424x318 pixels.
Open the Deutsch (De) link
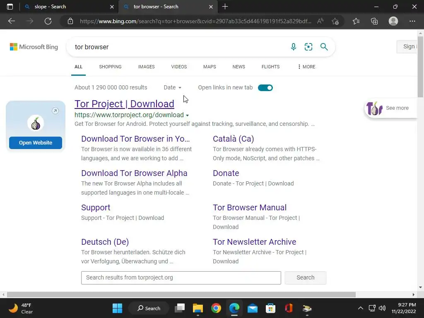[105, 242]
